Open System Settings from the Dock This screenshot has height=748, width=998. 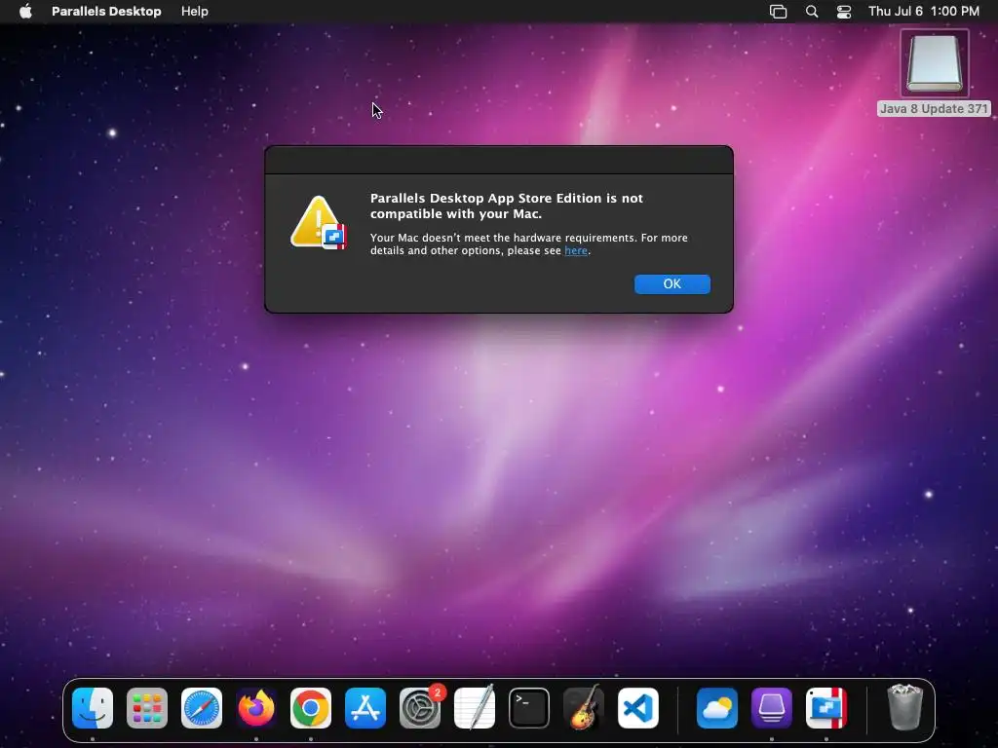click(x=420, y=708)
